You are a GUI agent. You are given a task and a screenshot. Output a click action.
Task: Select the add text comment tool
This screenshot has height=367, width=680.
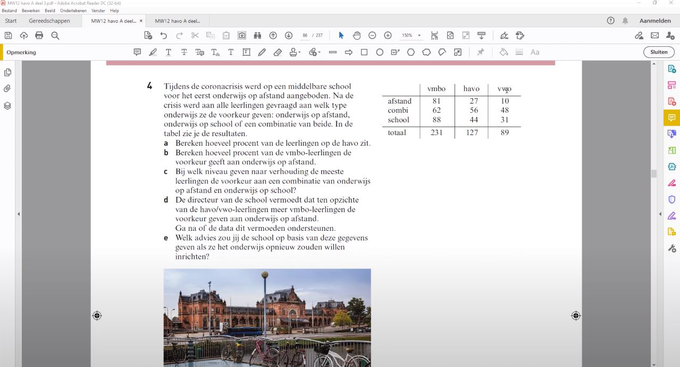[x=231, y=52]
